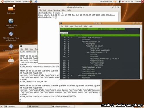
Task: Select the /etc/acpi/power.sh domain row
Action: [100, 42]
